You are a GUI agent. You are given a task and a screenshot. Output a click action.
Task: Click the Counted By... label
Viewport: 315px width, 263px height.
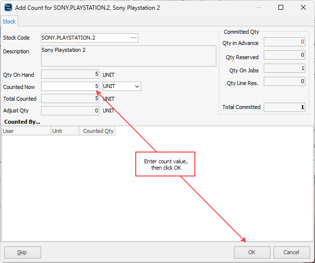(x=22, y=122)
